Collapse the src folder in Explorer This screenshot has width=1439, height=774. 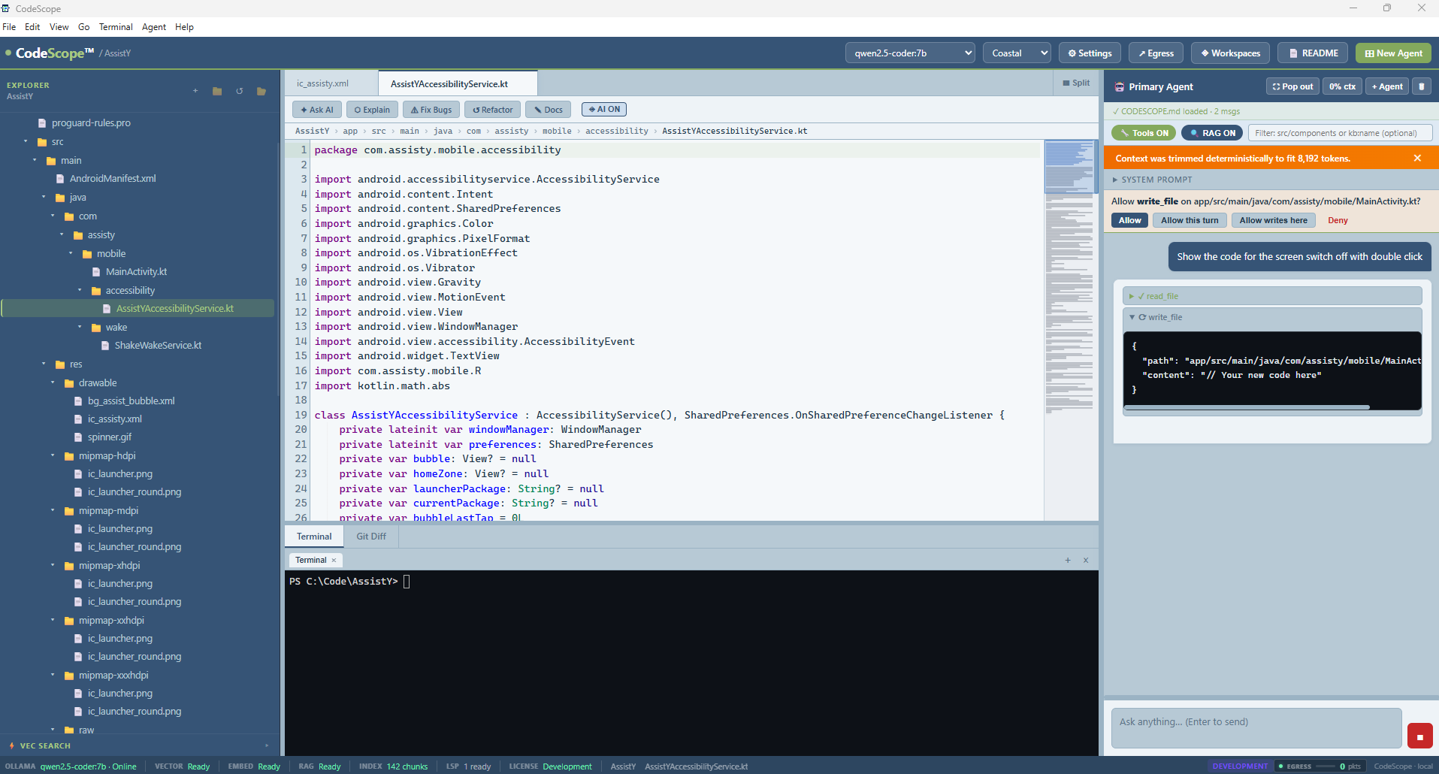(x=26, y=142)
